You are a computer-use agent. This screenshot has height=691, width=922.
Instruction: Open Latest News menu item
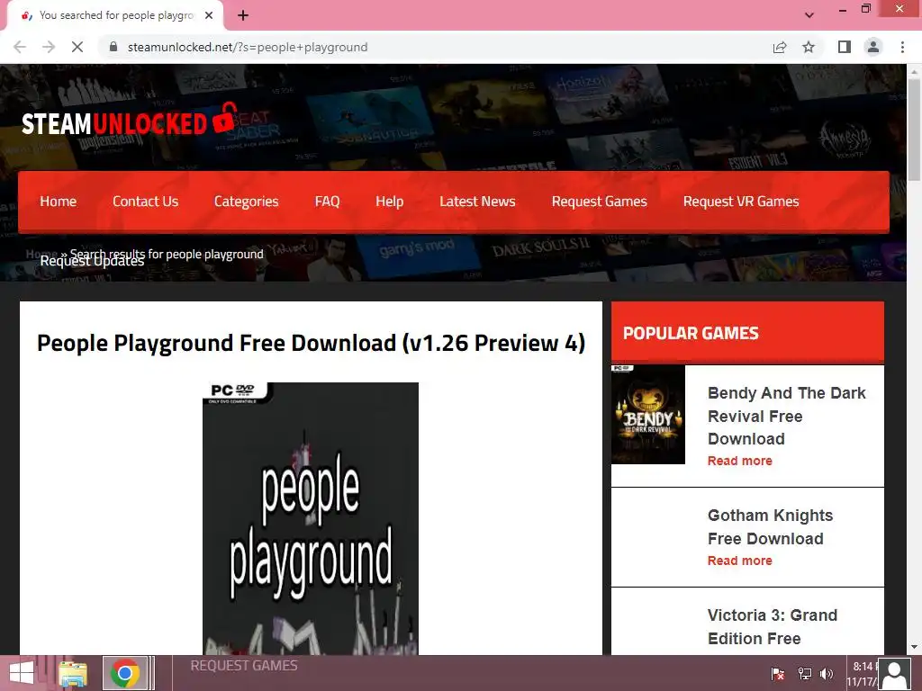[477, 202]
